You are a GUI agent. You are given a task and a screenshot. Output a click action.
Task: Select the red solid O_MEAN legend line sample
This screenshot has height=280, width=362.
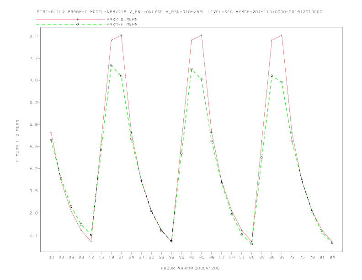(x=71, y=19)
